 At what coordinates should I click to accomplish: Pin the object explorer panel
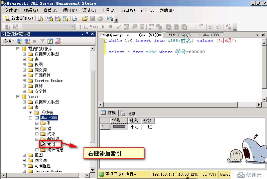(87, 34)
